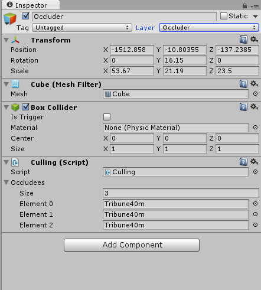Click the Rotation X field

coord(132,60)
